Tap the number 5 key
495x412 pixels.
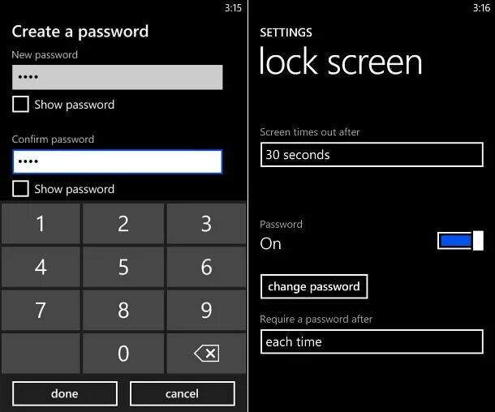click(x=123, y=267)
